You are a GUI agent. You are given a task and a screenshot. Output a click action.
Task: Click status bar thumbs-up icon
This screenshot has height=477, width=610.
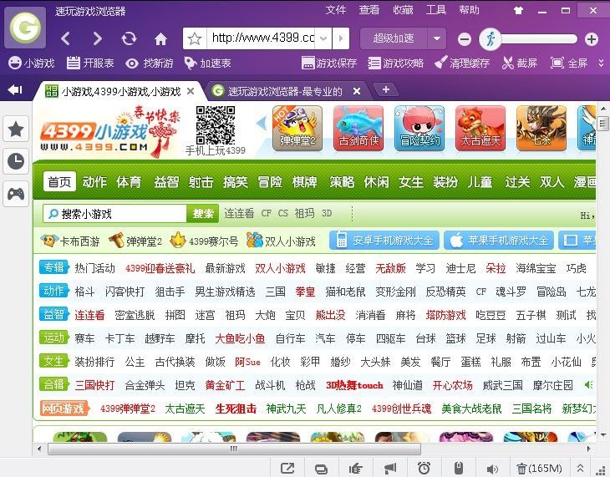click(x=355, y=468)
